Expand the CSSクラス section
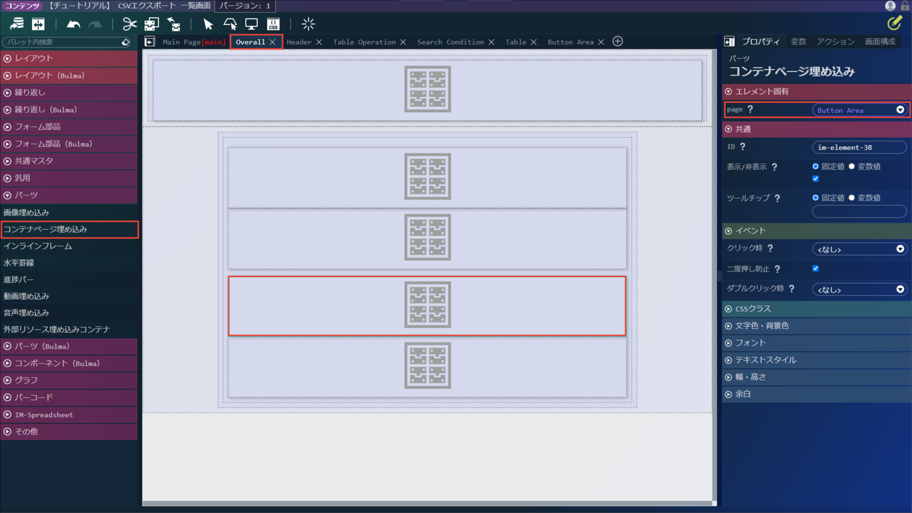This screenshot has width=912, height=513. 817,309
